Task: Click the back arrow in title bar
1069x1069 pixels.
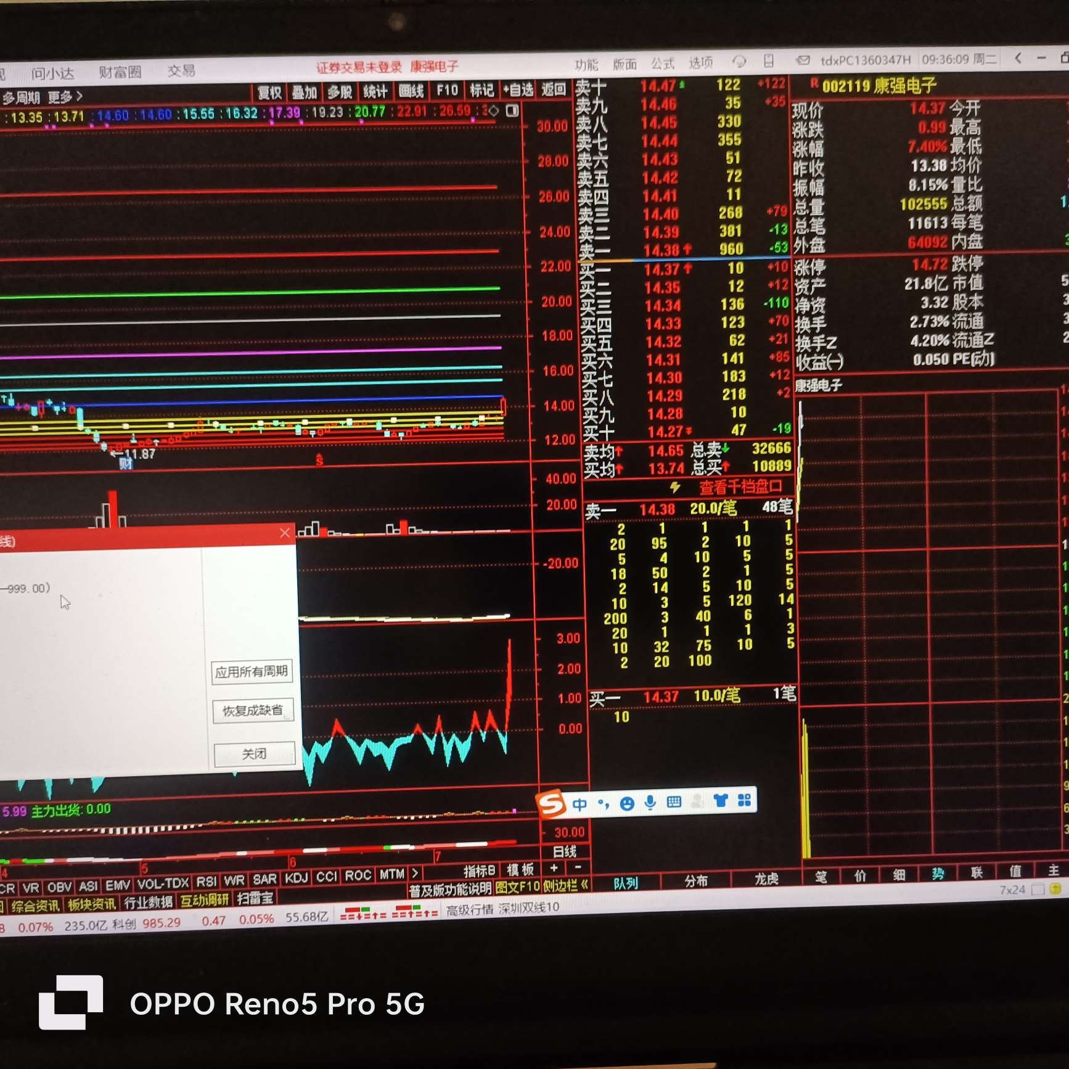Action: tap(1018, 59)
